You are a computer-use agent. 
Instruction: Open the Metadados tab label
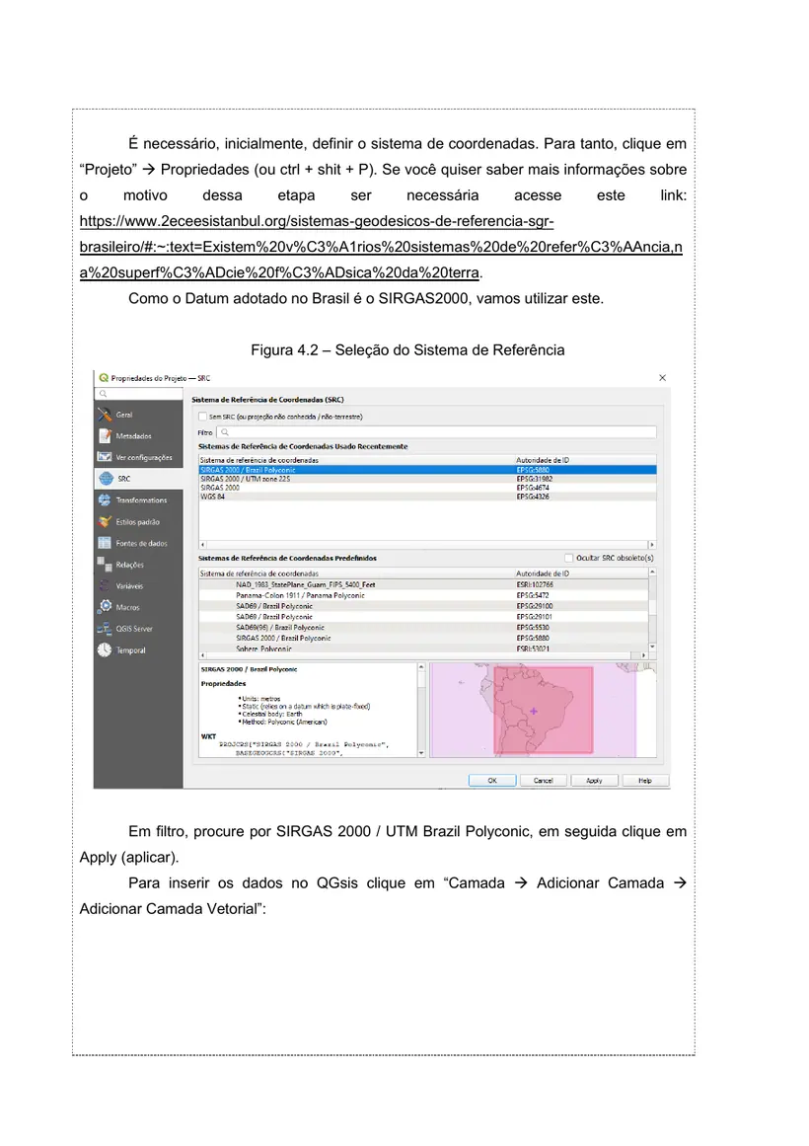134,435
